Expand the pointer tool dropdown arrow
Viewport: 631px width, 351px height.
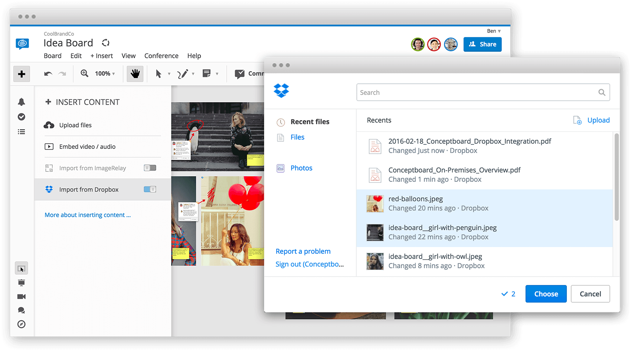169,74
